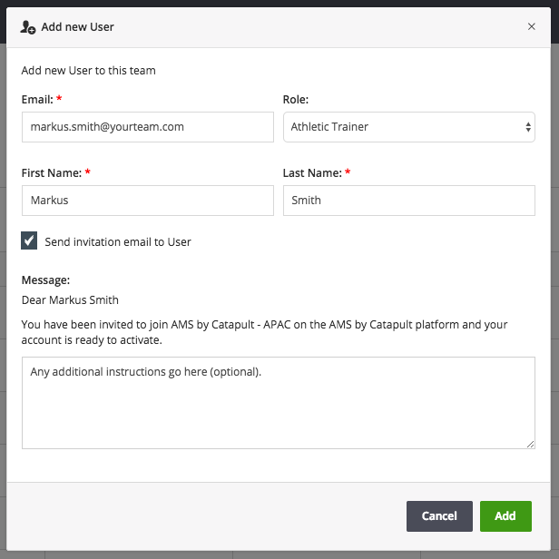Click the add-user icon in the dialog header
559x559 pixels.
point(28,27)
